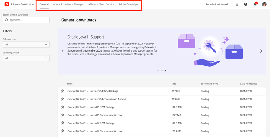Open the help question mark icon

[x=246, y=4]
